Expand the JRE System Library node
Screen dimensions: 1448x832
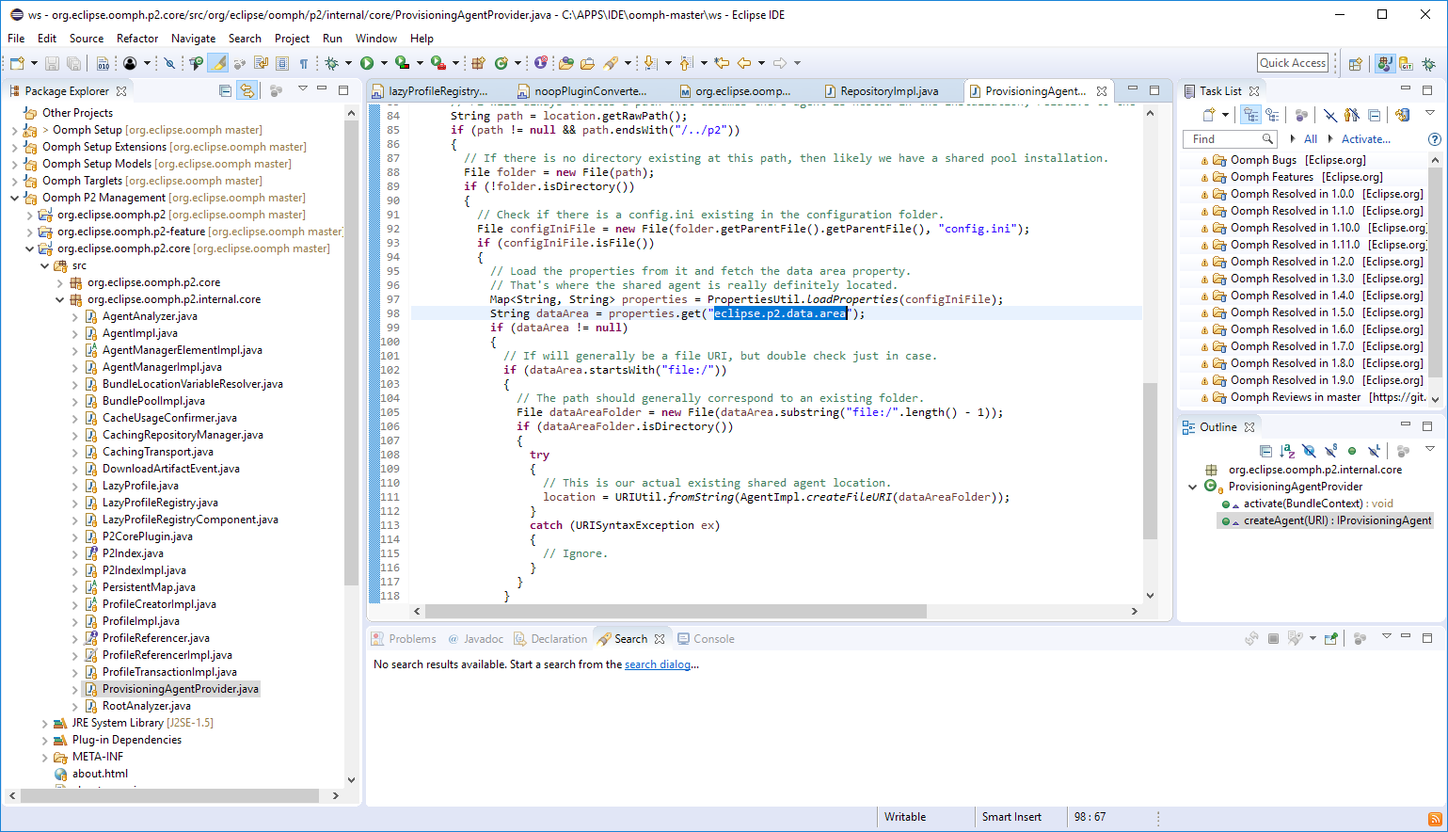coord(44,723)
